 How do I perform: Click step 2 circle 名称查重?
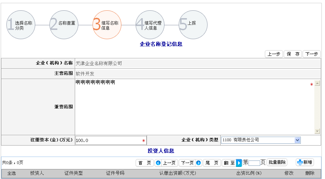tap(64, 25)
